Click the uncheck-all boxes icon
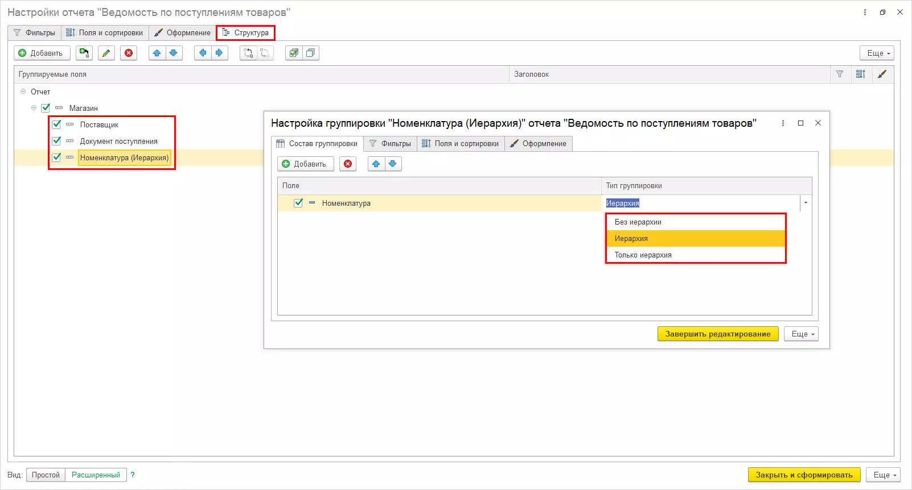Screen dimensions: 912x490 pyautogui.click(x=310, y=53)
